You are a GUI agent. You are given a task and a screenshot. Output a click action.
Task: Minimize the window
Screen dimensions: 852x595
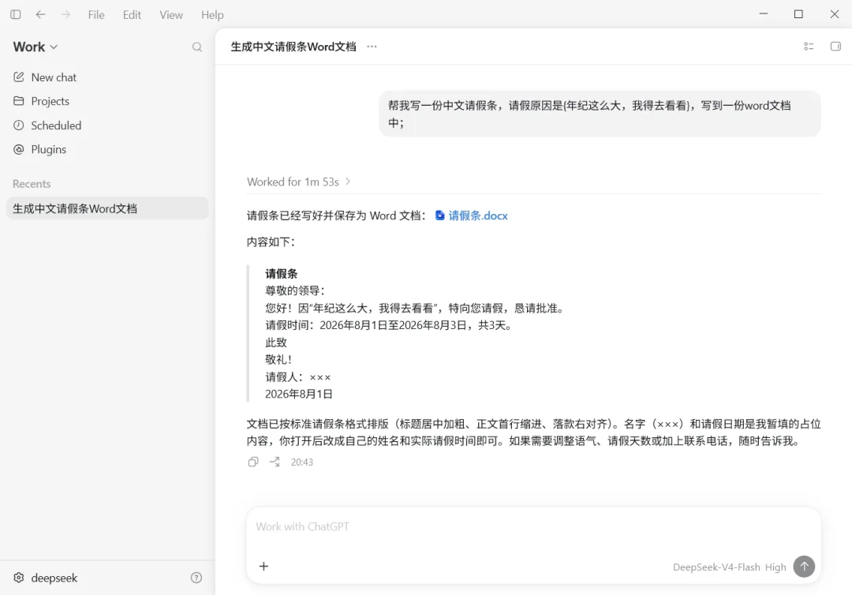(x=764, y=14)
